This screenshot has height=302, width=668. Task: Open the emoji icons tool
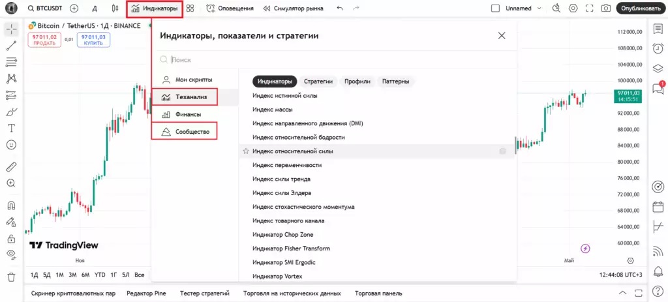coord(12,145)
